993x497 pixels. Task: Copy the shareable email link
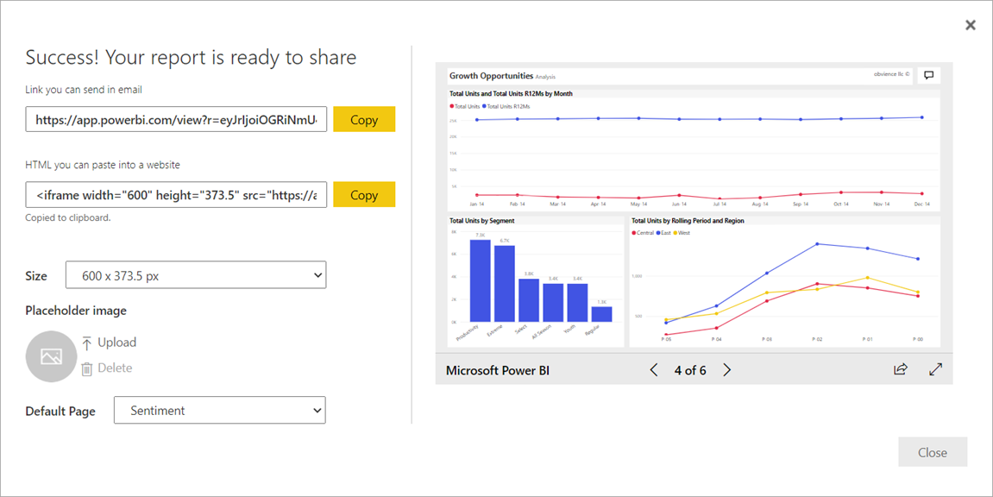[x=364, y=119]
